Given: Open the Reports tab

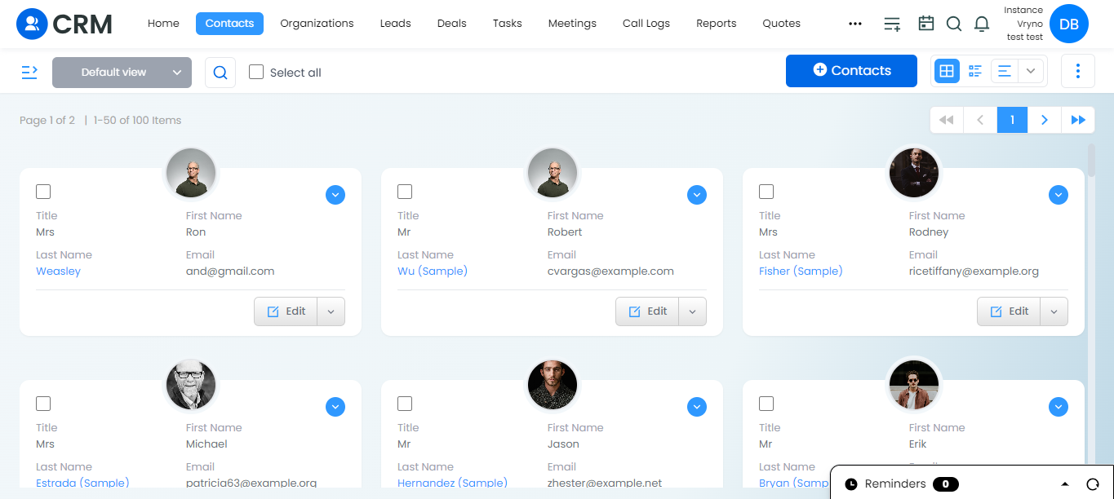Looking at the screenshot, I should (717, 24).
